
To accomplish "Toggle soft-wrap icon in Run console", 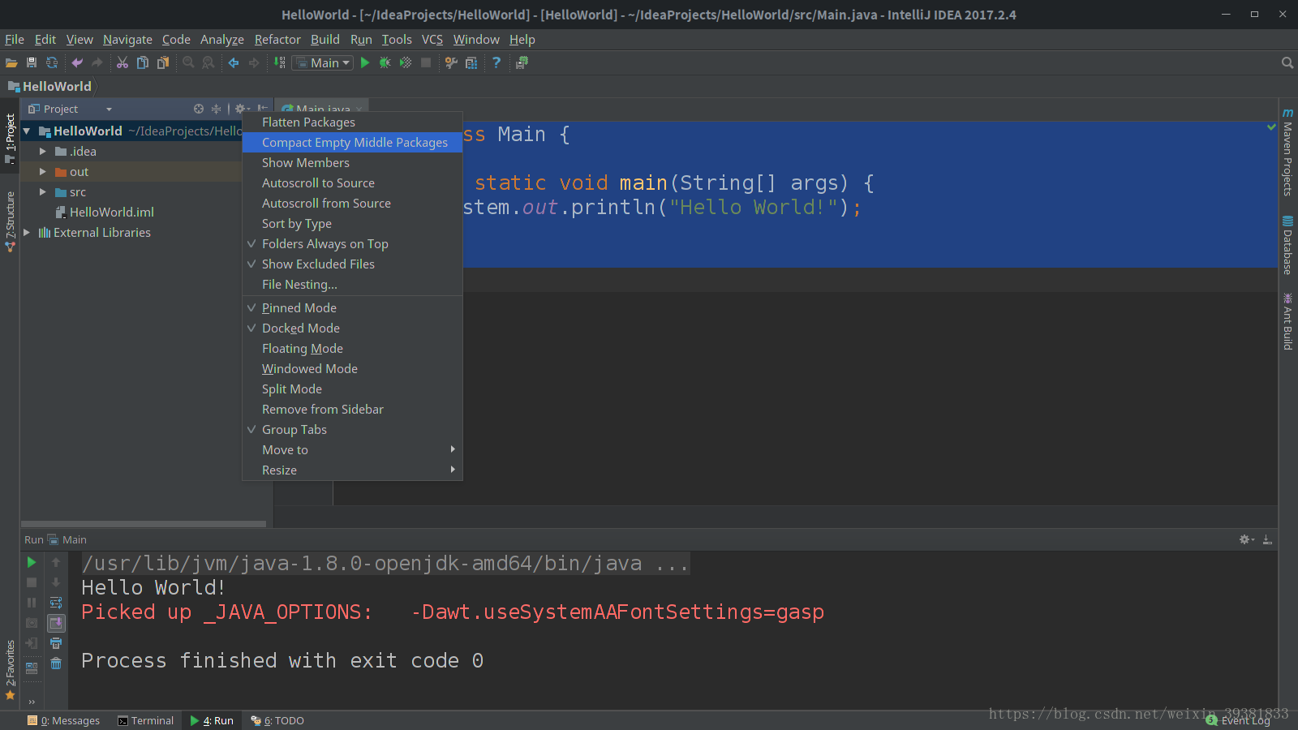I will pyautogui.click(x=56, y=603).
